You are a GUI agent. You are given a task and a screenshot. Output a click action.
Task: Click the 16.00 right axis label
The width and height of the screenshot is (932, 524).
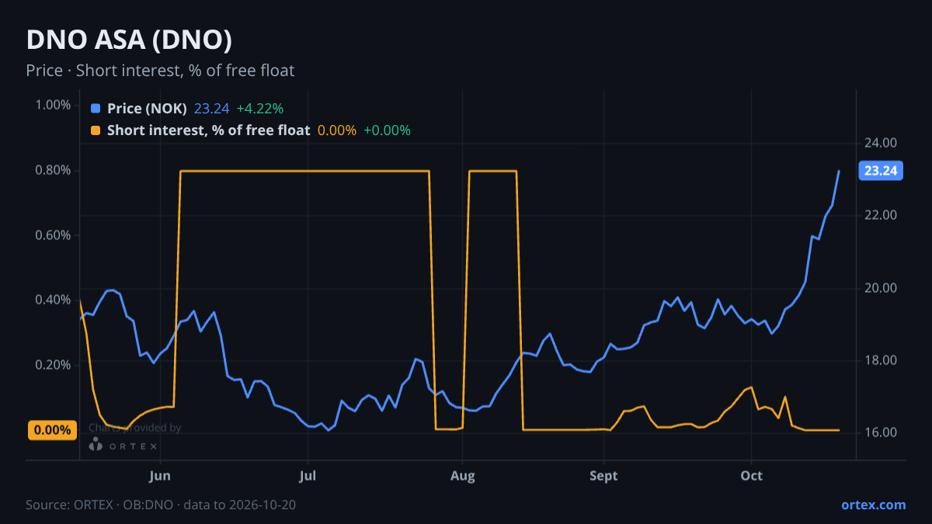[880, 432]
